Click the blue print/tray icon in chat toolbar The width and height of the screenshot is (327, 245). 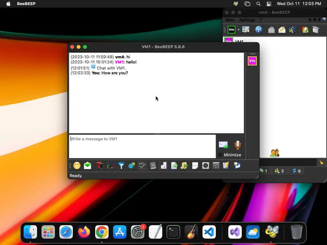click(237, 166)
